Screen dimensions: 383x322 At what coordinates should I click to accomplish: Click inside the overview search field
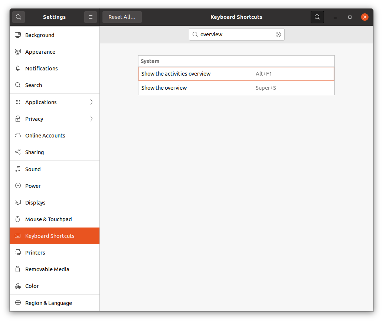tap(236, 34)
